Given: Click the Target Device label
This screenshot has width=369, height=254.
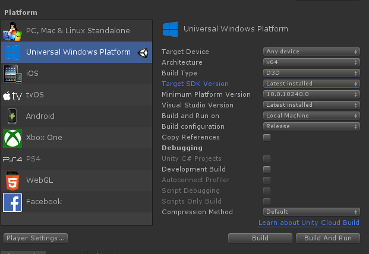Looking at the screenshot, I should 185,52.
